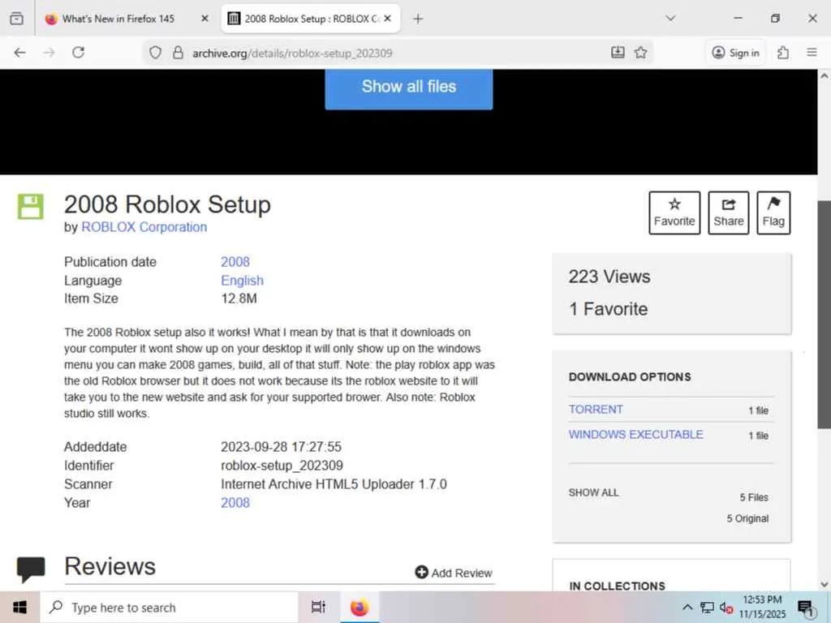Open the Windows Start menu
The height and width of the screenshot is (623, 831).
(19, 607)
